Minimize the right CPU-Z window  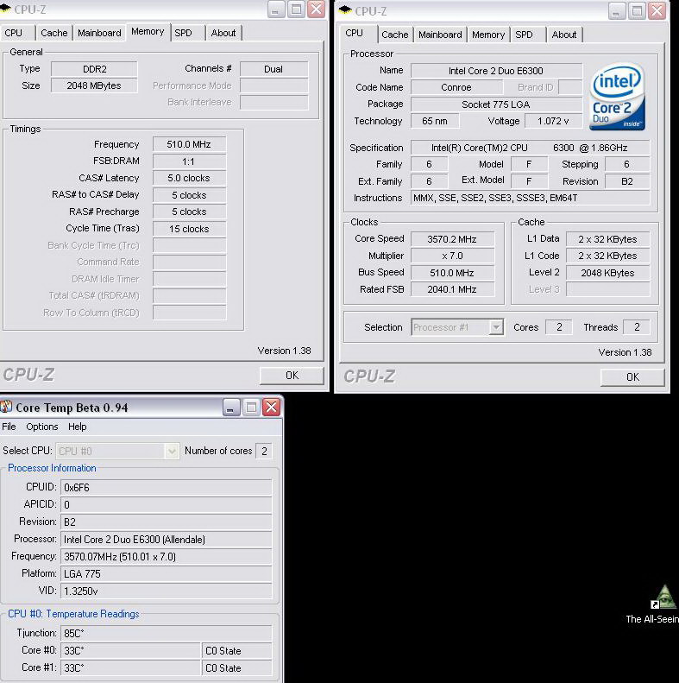(x=617, y=11)
